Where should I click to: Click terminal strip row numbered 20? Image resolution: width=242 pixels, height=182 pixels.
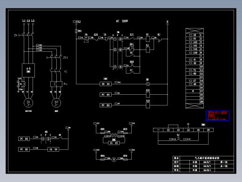pyautogui.click(x=195, y=102)
